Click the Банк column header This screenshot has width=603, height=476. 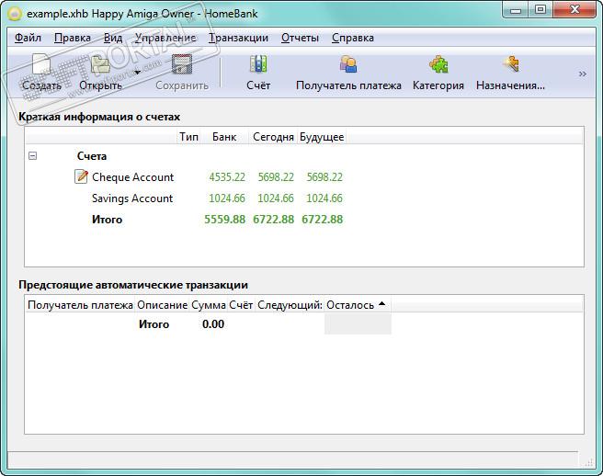pyautogui.click(x=224, y=137)
